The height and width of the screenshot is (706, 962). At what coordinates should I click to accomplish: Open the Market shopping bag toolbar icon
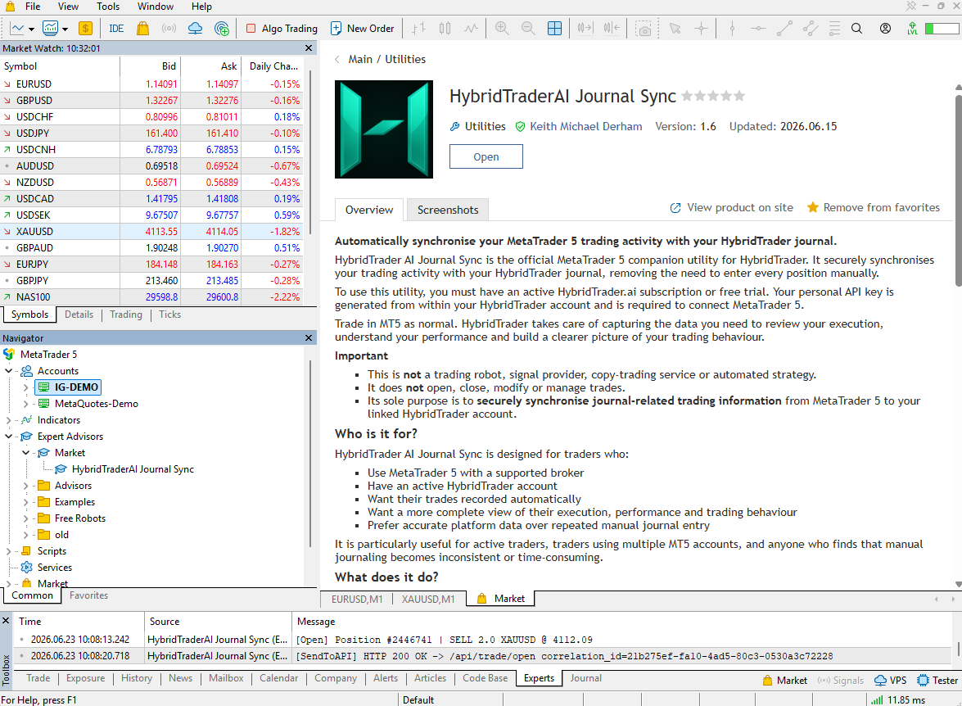(143, 28)
